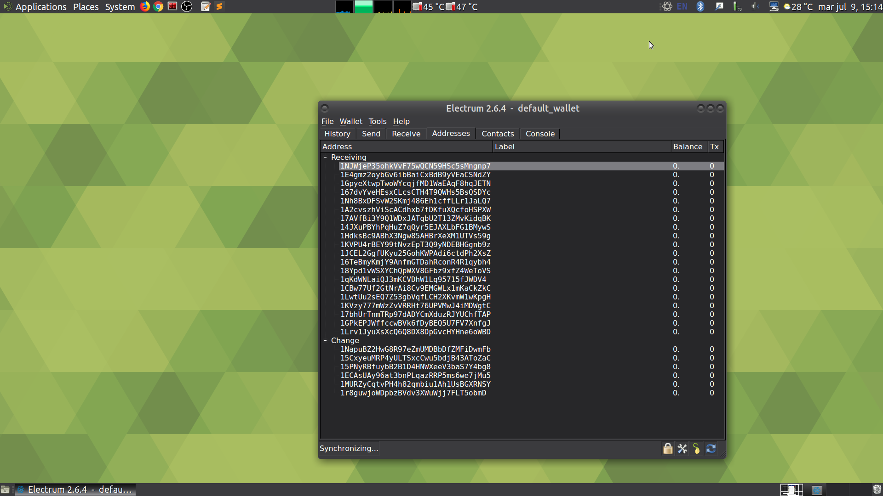Select address 1KVPU4rBEY99tNvzEpT3Q9yNDEBHGgnb9z
This screenshot has height=496, width=883.
coord(415,244)
